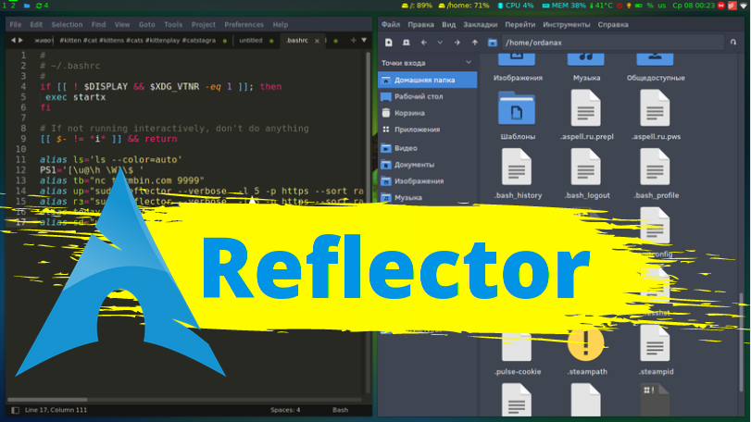
Task: Place cursor on the line 5 'exec startx' code
Action: [76, 97]
